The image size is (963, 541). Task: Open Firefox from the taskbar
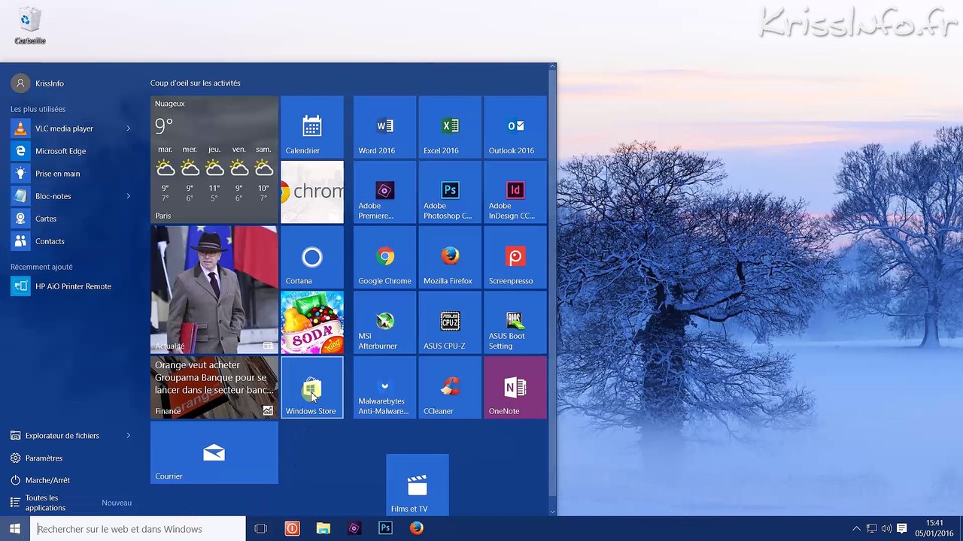(417, 529)
